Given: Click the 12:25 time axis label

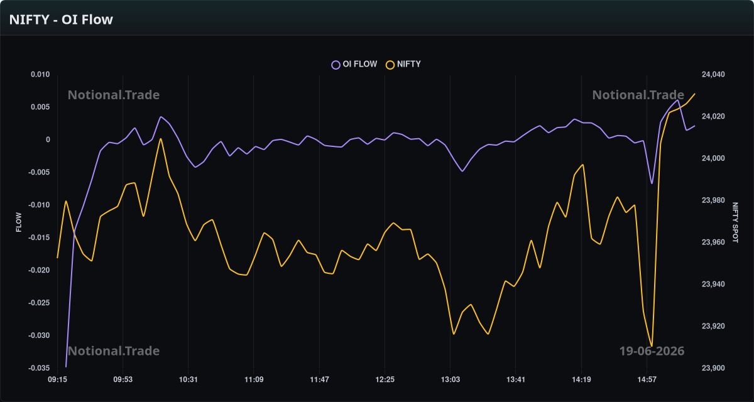Looking at the screenshot, I should click(x=385, y=379).
